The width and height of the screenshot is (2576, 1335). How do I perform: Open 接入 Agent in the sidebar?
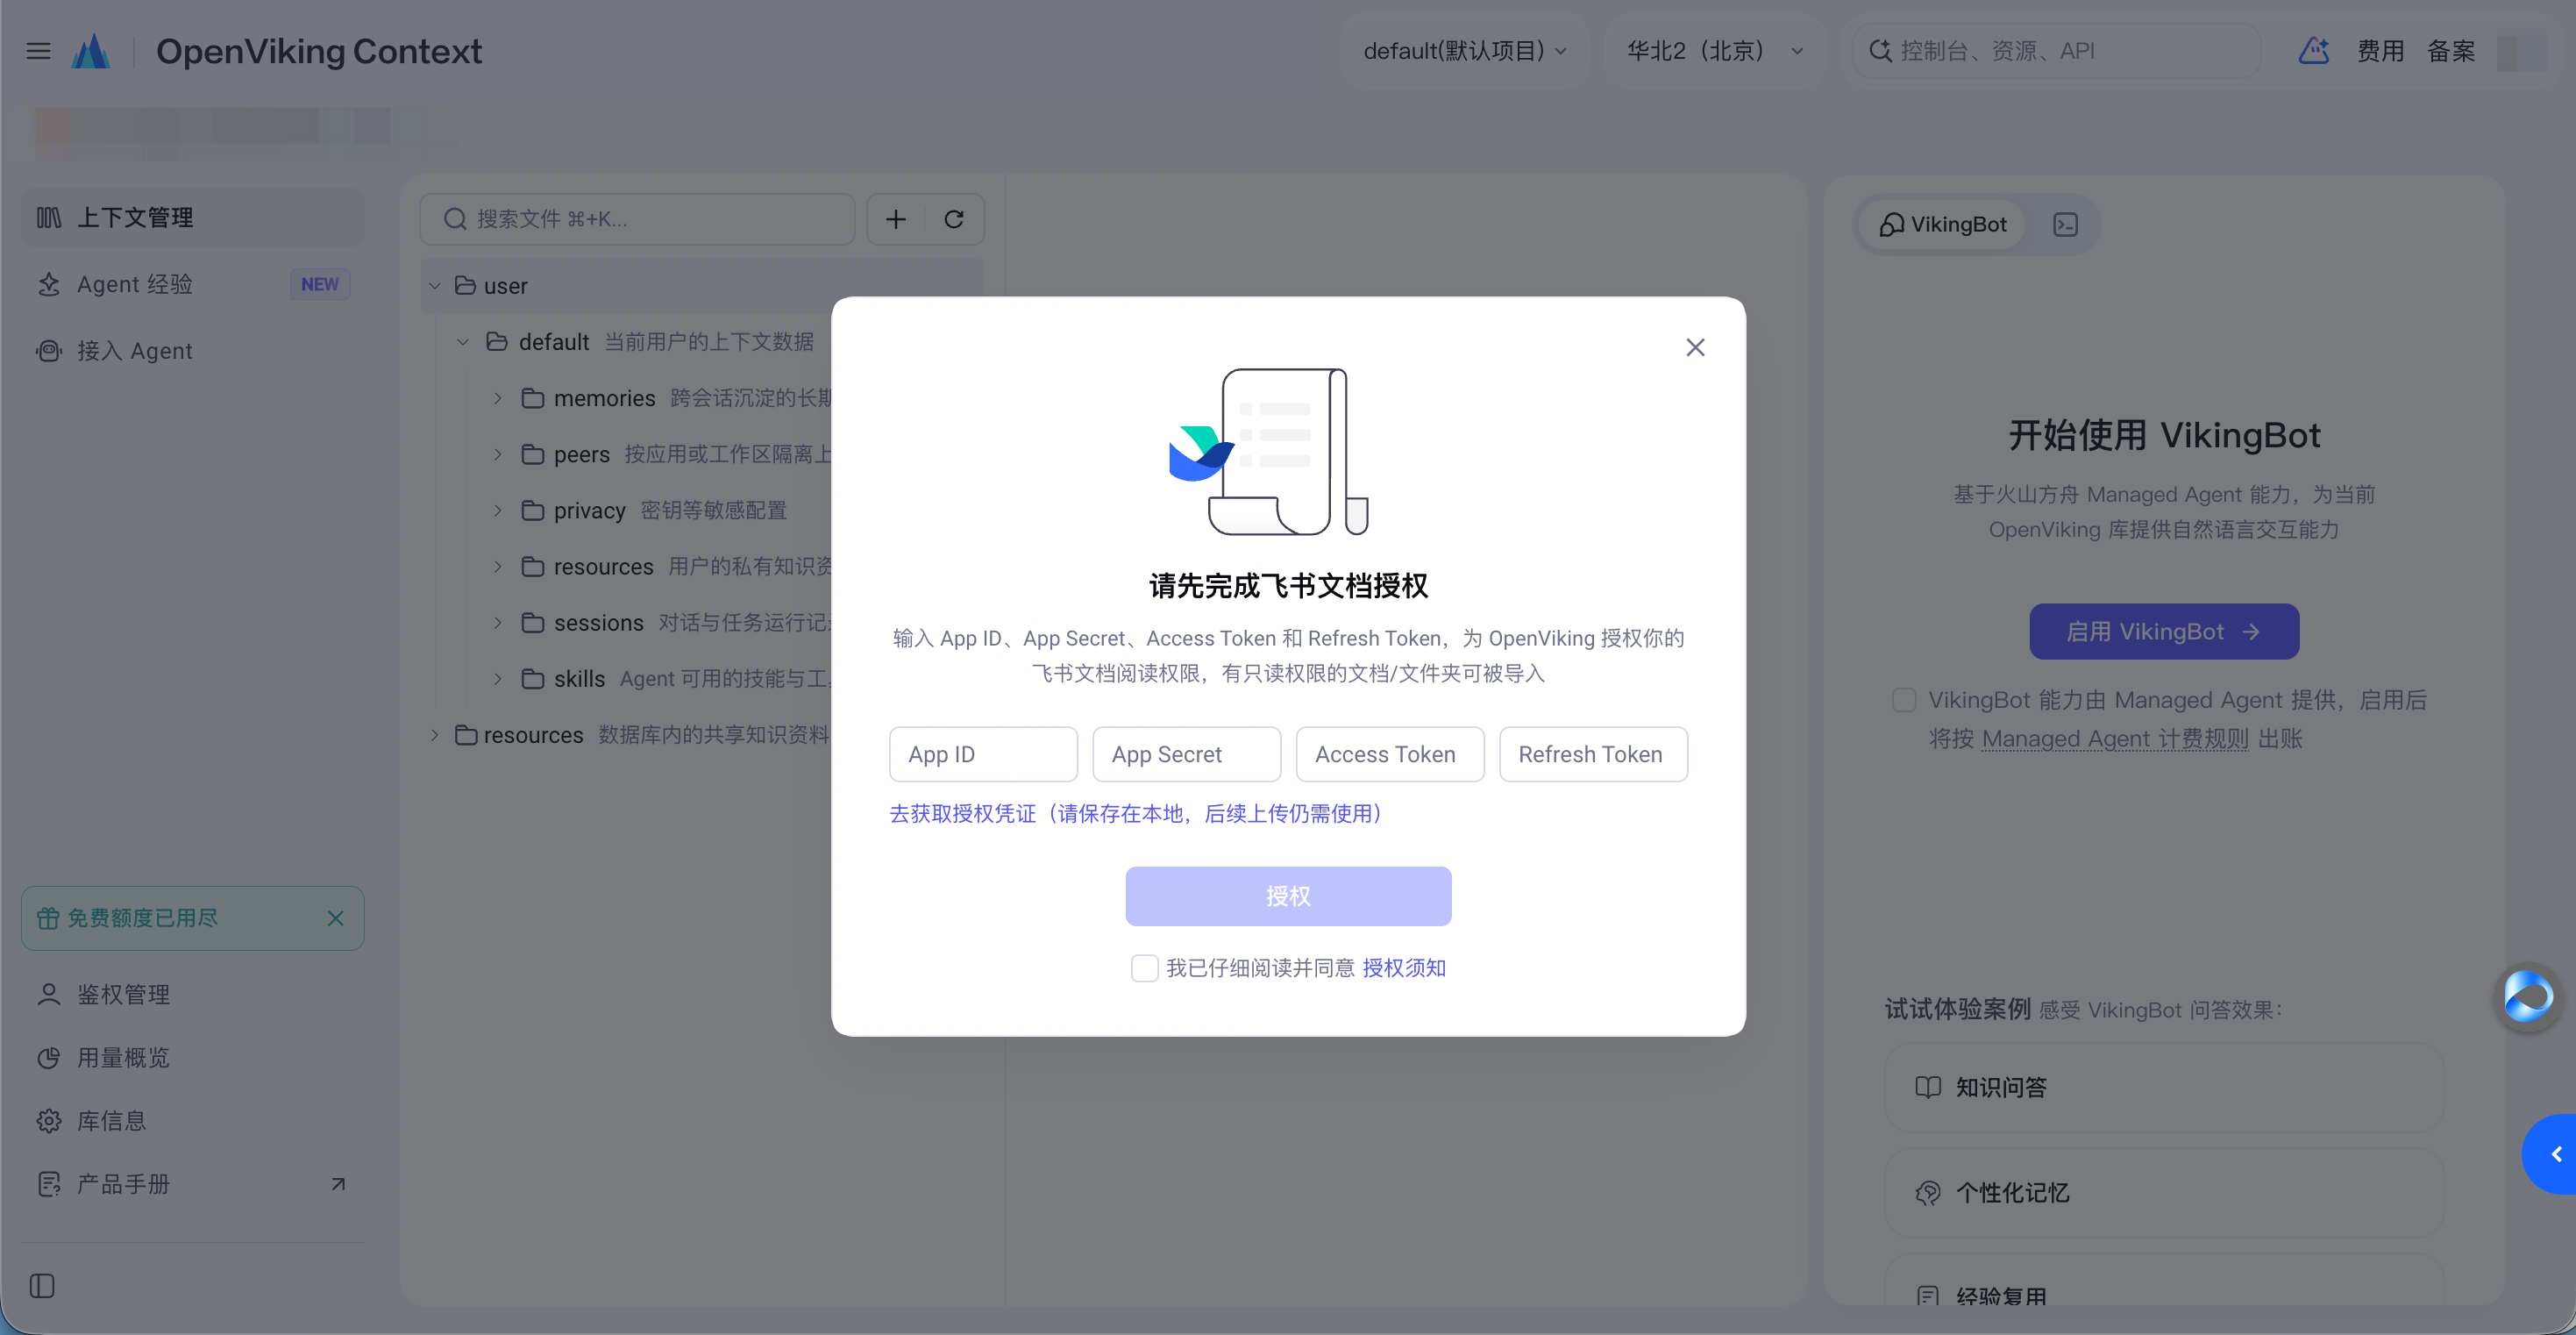(x=193, y=351)
